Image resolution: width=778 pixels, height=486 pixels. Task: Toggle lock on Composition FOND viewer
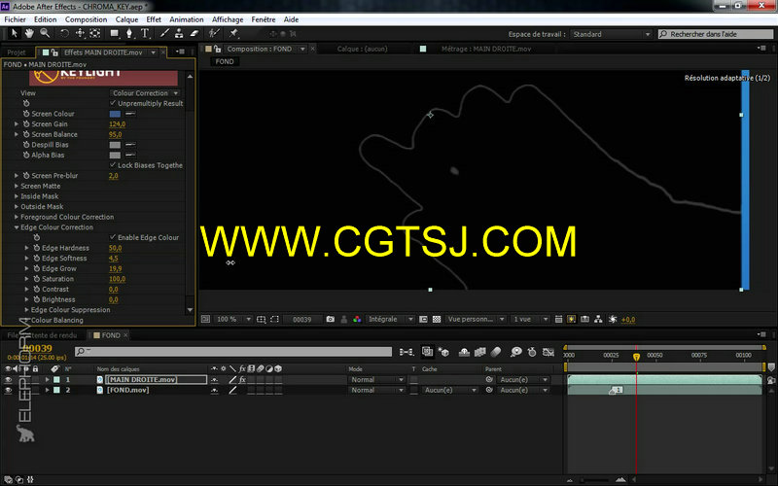pos(217,50)
